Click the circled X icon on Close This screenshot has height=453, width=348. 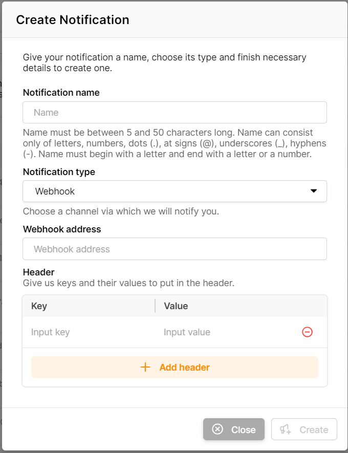click(x=217, y=429)
